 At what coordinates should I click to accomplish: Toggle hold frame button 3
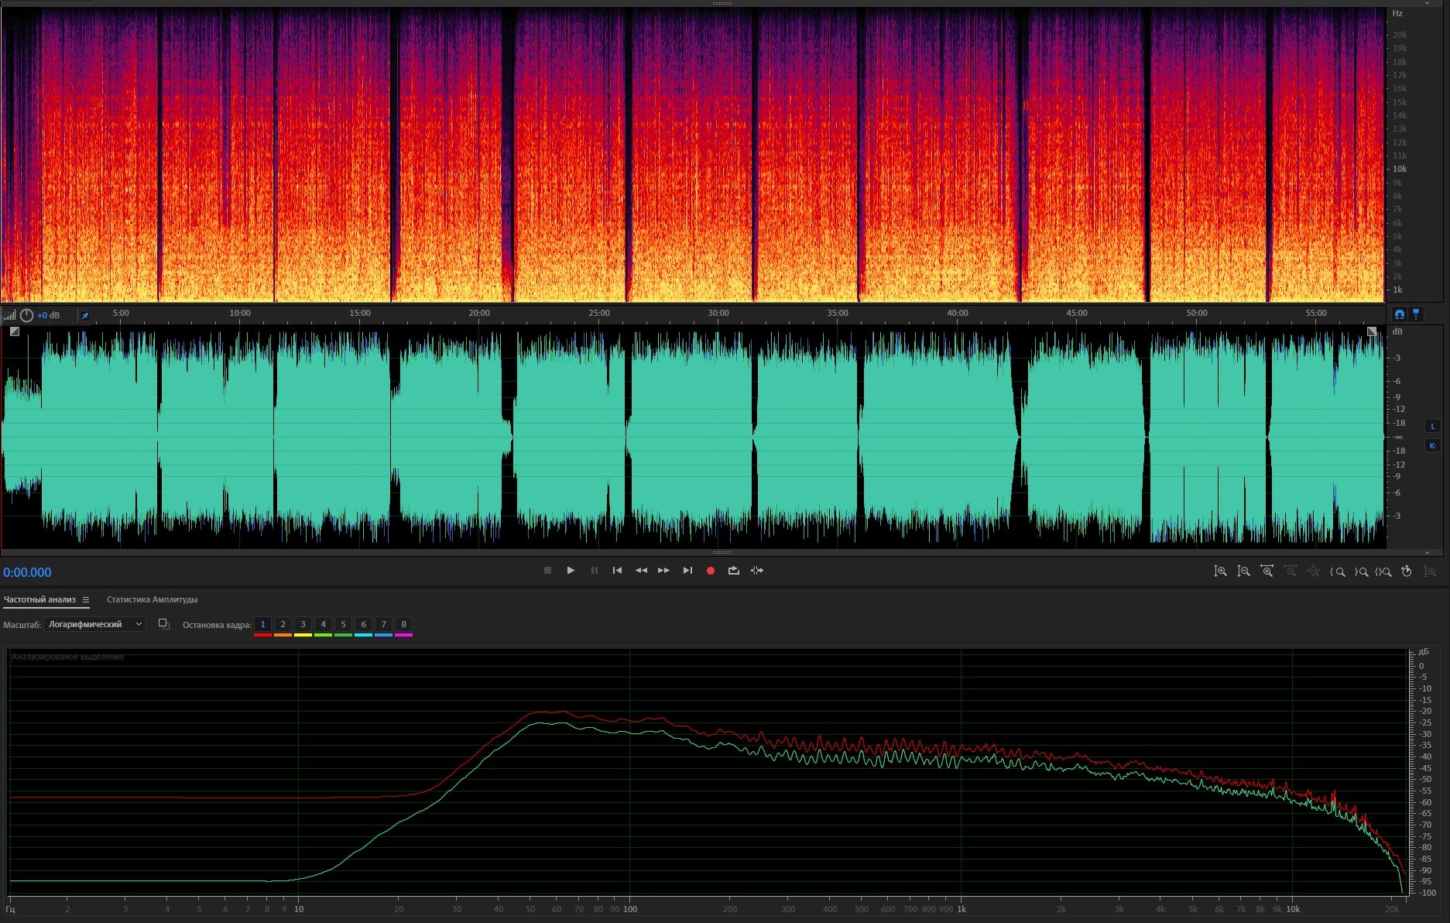tap(303, 624)
